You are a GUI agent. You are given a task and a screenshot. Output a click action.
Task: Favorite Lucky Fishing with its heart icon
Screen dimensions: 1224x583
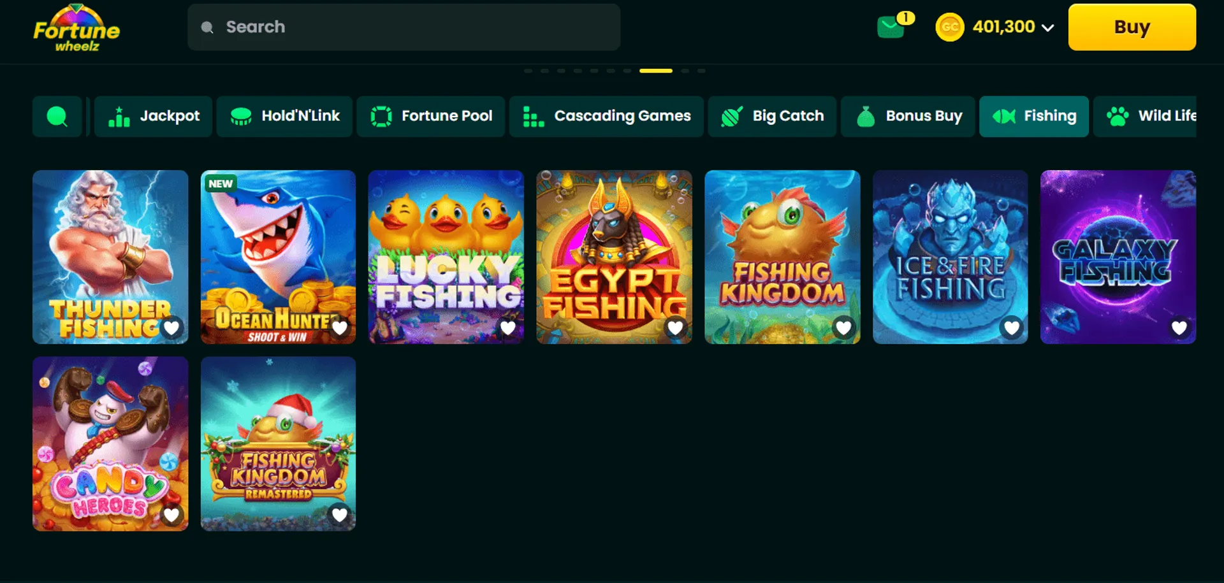click(x=507, y=327)
